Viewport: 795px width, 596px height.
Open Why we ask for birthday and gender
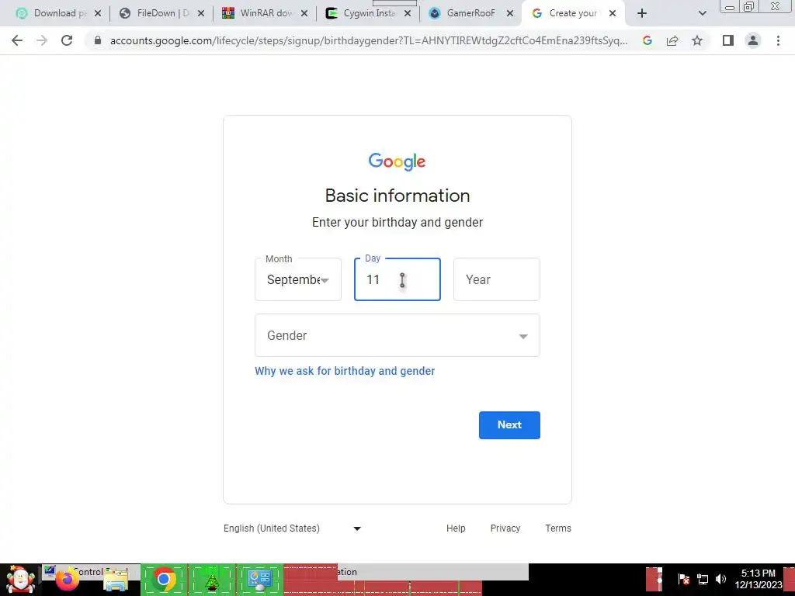point(345,371)
